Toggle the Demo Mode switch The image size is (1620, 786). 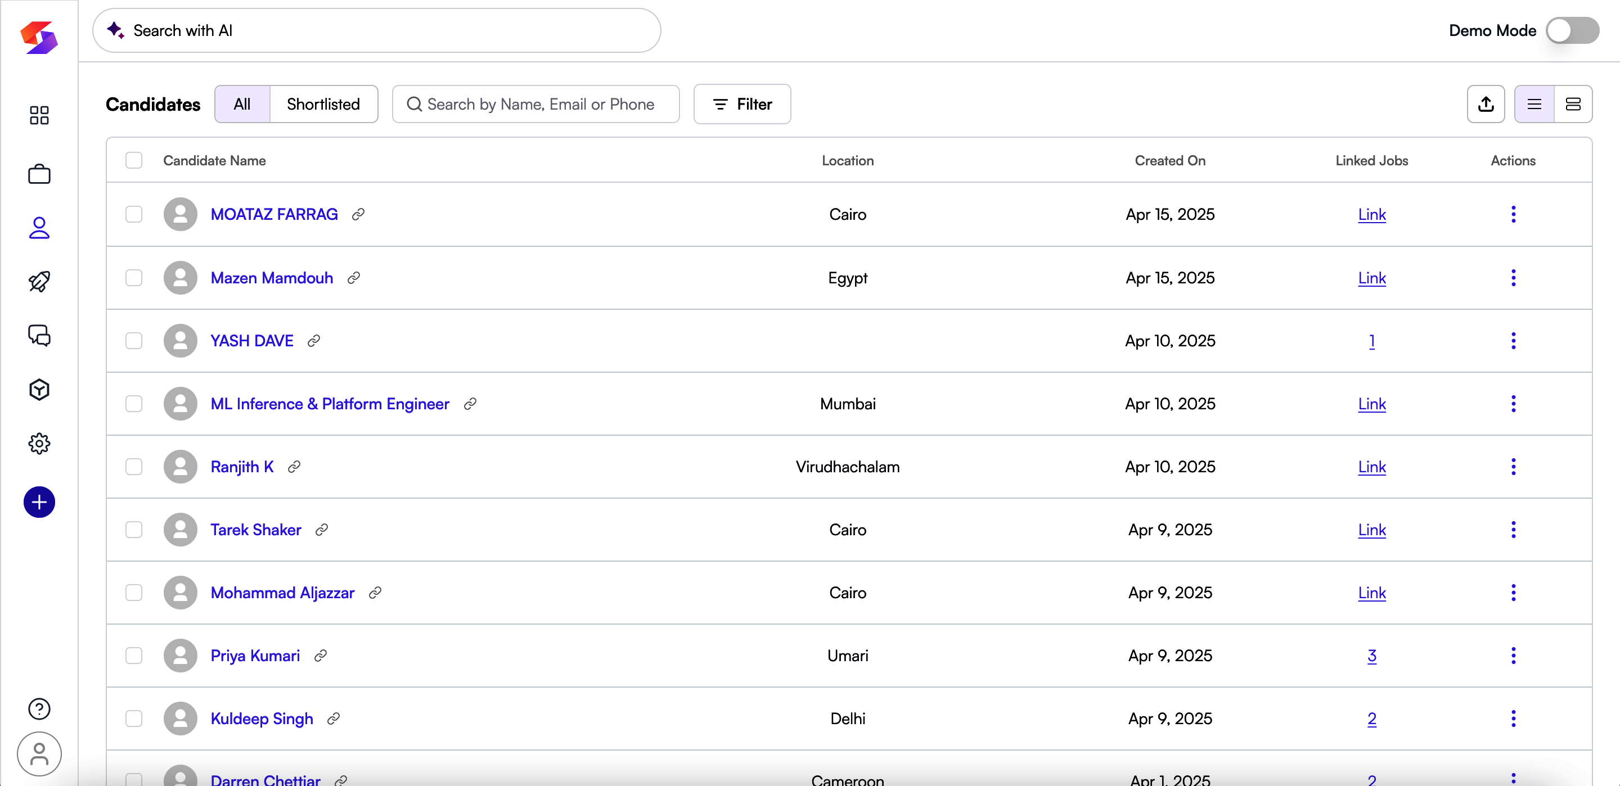tap(1572, 30)
